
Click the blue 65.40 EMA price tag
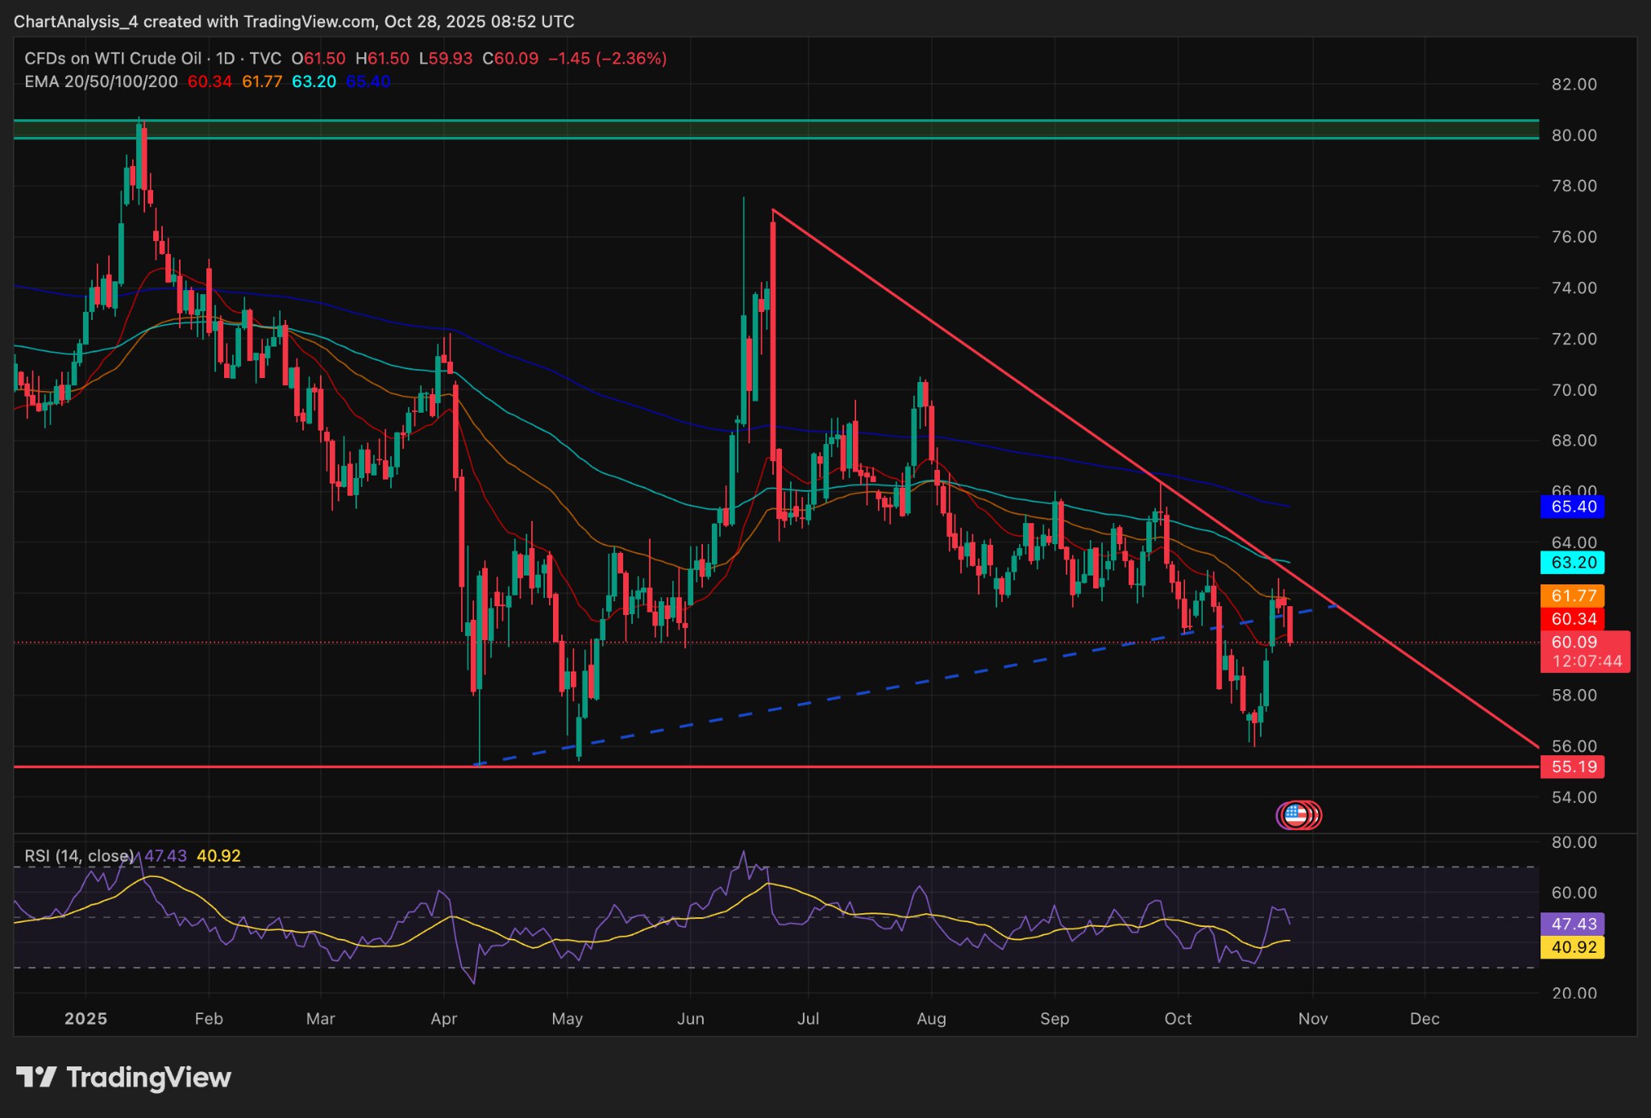tap(1572, 507)
